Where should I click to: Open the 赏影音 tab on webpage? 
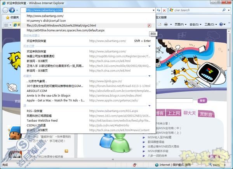coord(206,114)
